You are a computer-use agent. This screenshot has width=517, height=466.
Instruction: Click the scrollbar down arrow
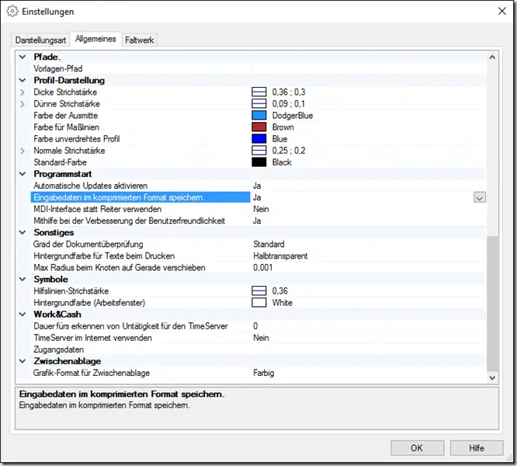click(492, 378)
